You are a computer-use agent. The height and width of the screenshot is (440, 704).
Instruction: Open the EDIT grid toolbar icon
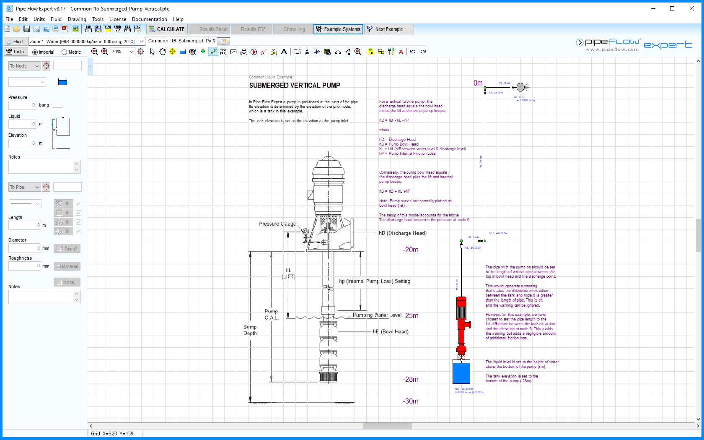tap(98, 29)
